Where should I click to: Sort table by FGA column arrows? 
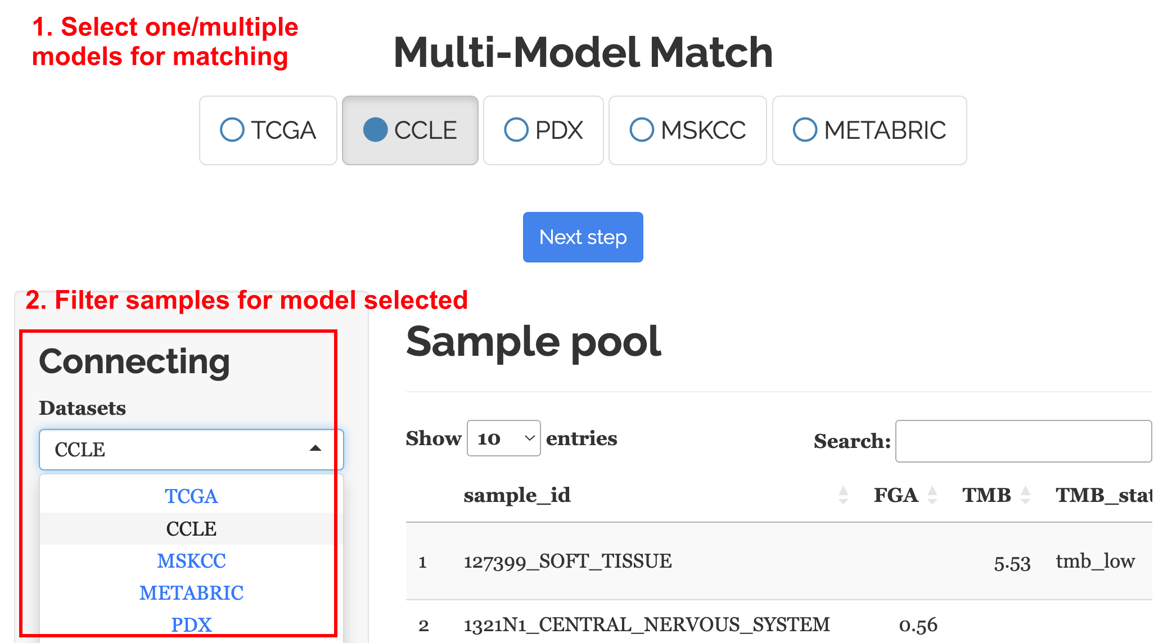pyautogui.click(x=932, y=495)
